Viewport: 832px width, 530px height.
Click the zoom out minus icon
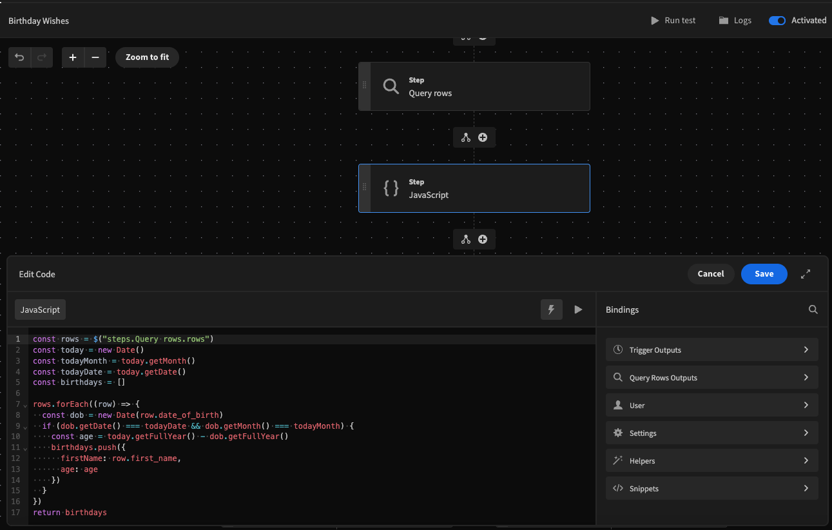click(x=95, y=57)
